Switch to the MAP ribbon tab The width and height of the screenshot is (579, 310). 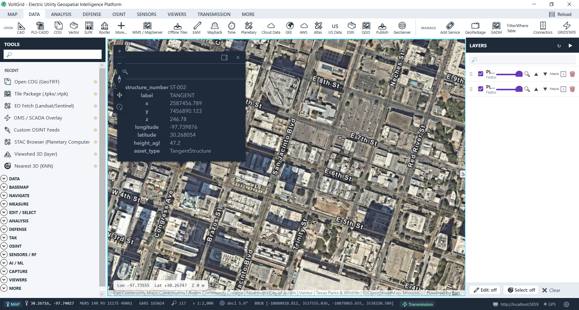pyautogui.click(x=12, y=14)
